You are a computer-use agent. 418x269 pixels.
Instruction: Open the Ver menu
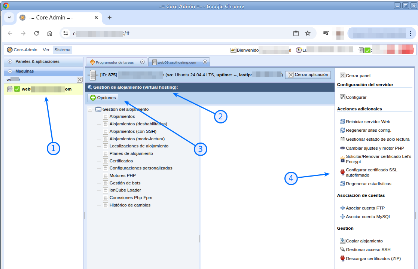click(46, 50)
